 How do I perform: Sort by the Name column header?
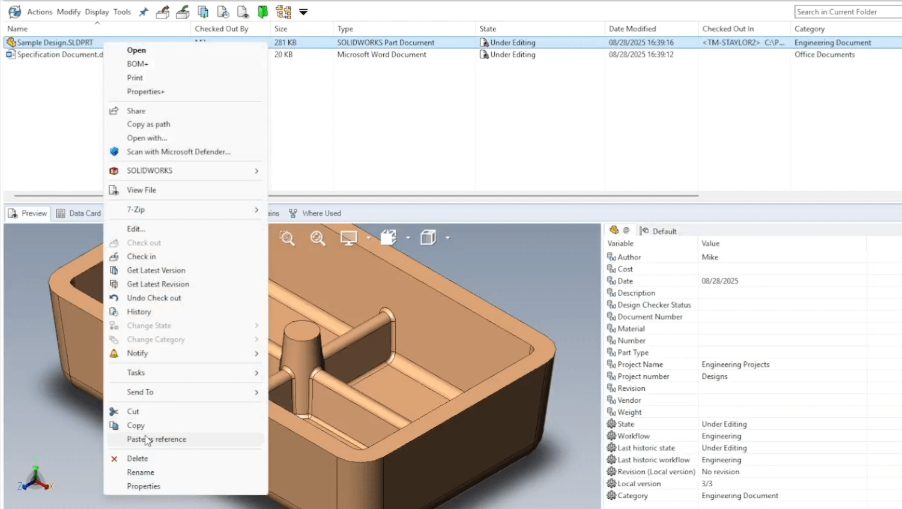point(97,29)
